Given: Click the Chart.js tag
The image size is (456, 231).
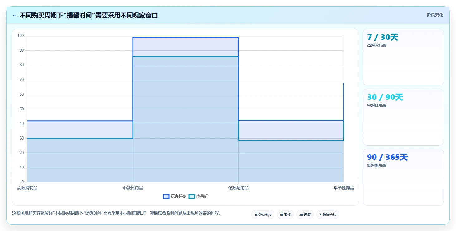Looking at the screenshot, I should click(x=263, y=215).
